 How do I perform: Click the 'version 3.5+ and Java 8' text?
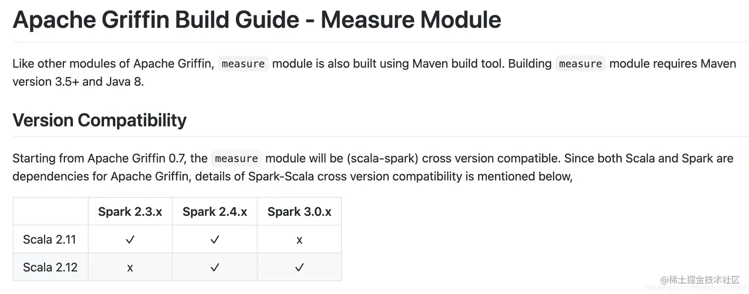coord(78,82)
